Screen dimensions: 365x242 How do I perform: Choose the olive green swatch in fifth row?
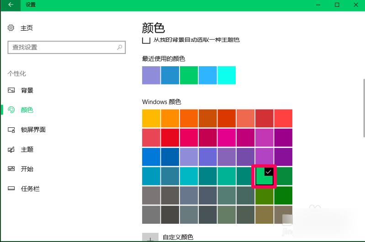(x=264, y=195)
